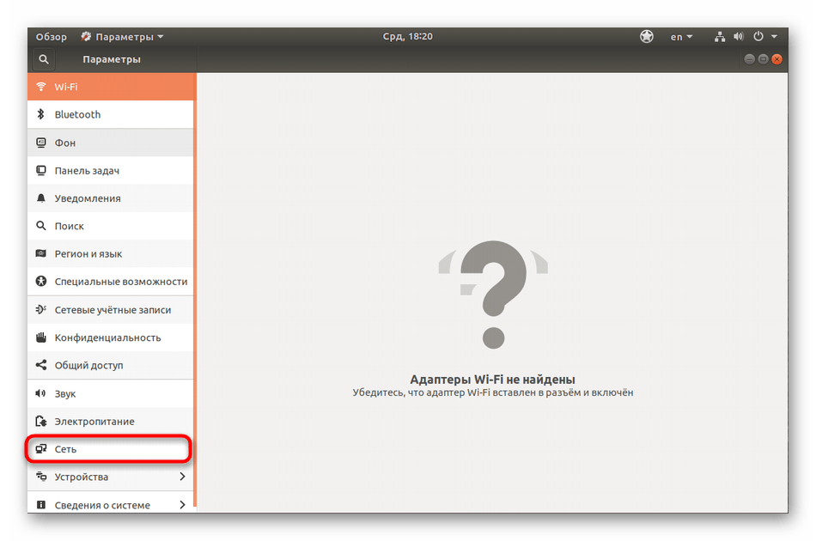The image size is (816, 541).
Task: Open system menu arrow next to power icon
Action: click(x=775, y=36)
